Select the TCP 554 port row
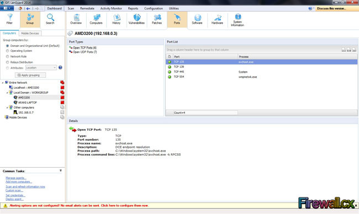359x214 pixels. point(261,77)
